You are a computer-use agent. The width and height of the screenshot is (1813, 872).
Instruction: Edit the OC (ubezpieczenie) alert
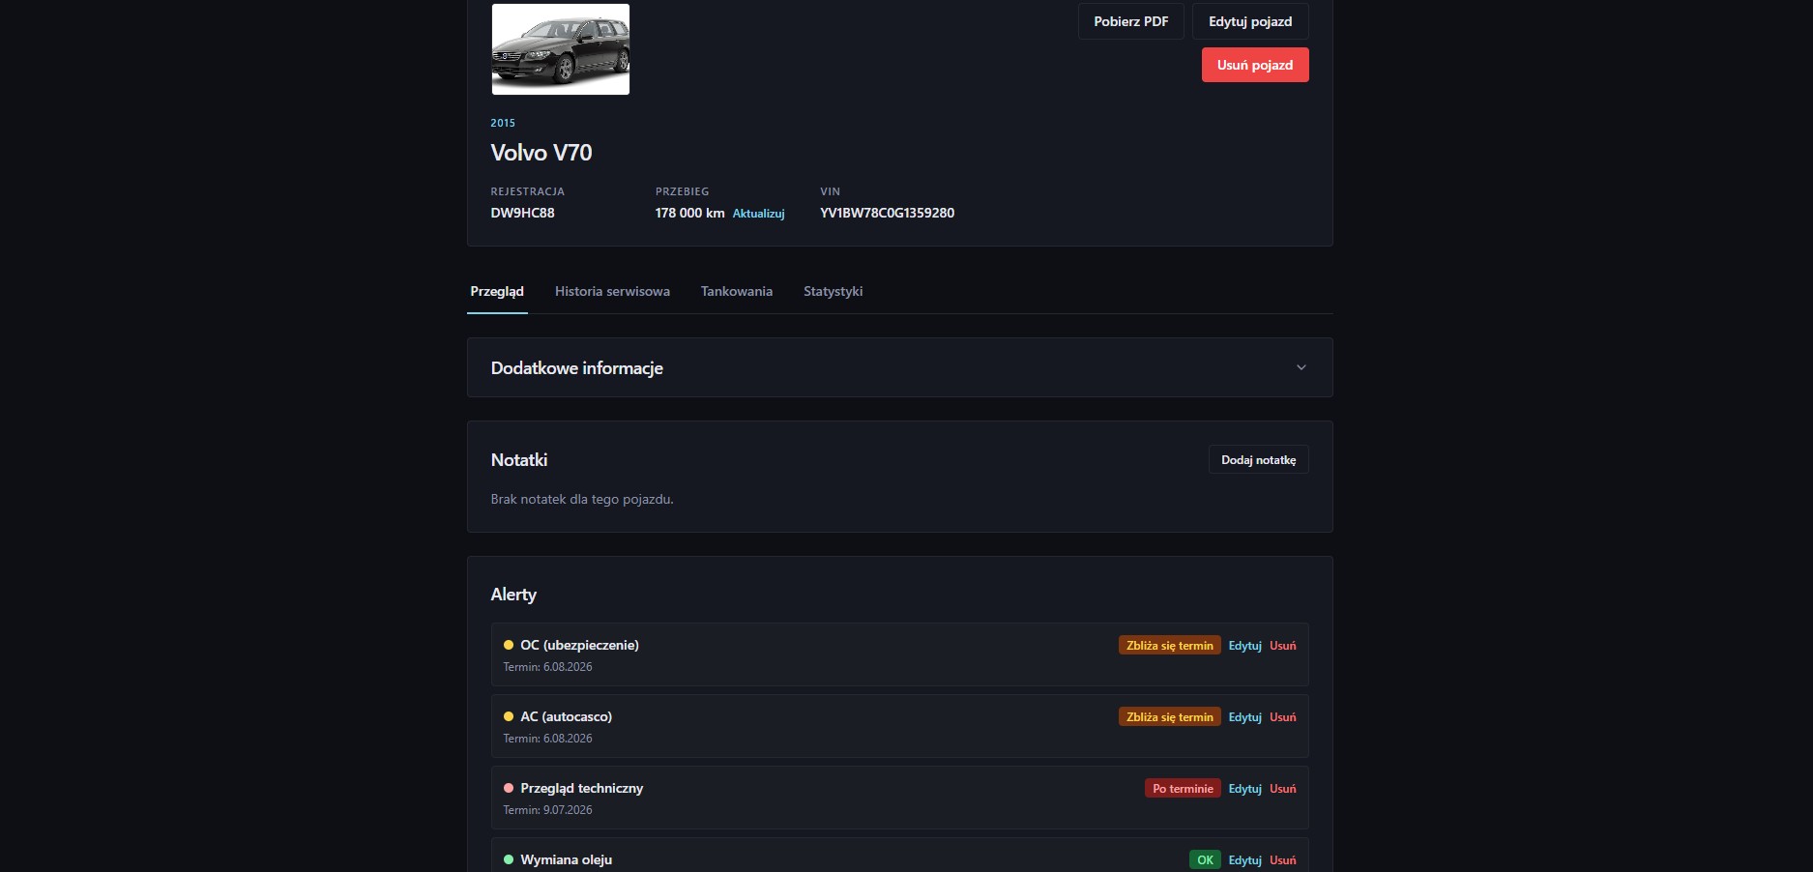pyautogui.click(x=1244, y=646)
